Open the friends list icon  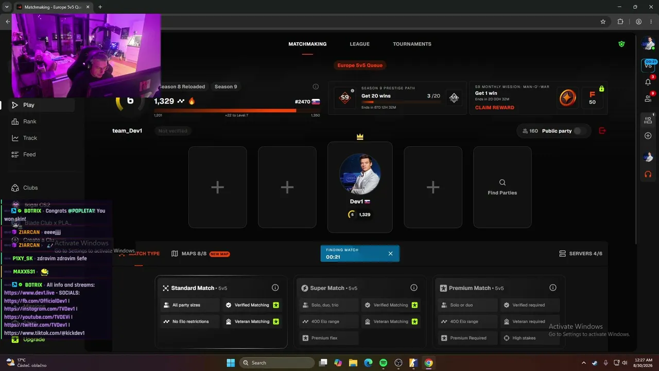pos(648,98)
